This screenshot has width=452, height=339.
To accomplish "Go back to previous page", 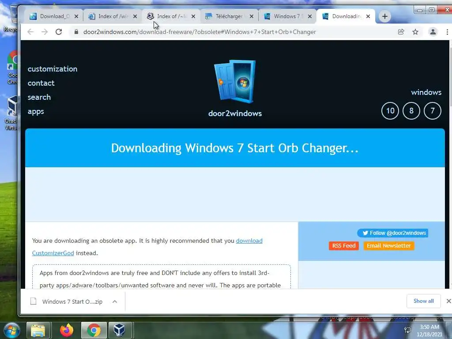I will [30, 32].
